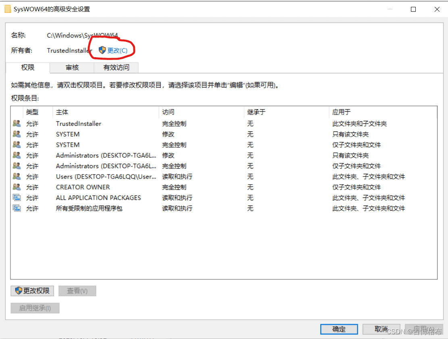This screenshot has width=448, height=339.
Task: Click the icon of the CREATOR OWNER entry
Action: [17, 187]
